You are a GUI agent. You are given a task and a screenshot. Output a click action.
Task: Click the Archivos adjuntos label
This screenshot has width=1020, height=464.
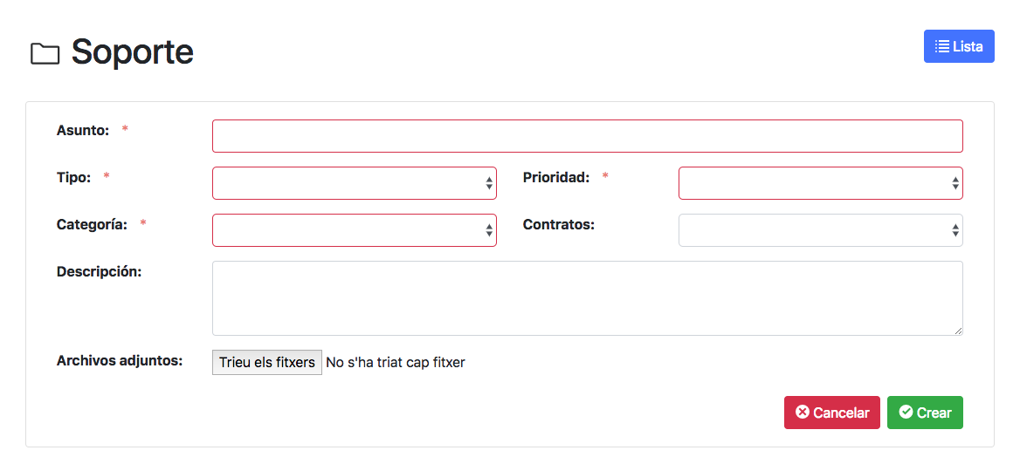click(120, 361)
